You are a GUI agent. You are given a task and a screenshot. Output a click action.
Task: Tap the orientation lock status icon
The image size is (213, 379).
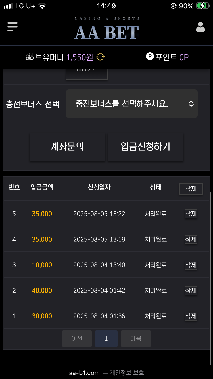point(173,6)
